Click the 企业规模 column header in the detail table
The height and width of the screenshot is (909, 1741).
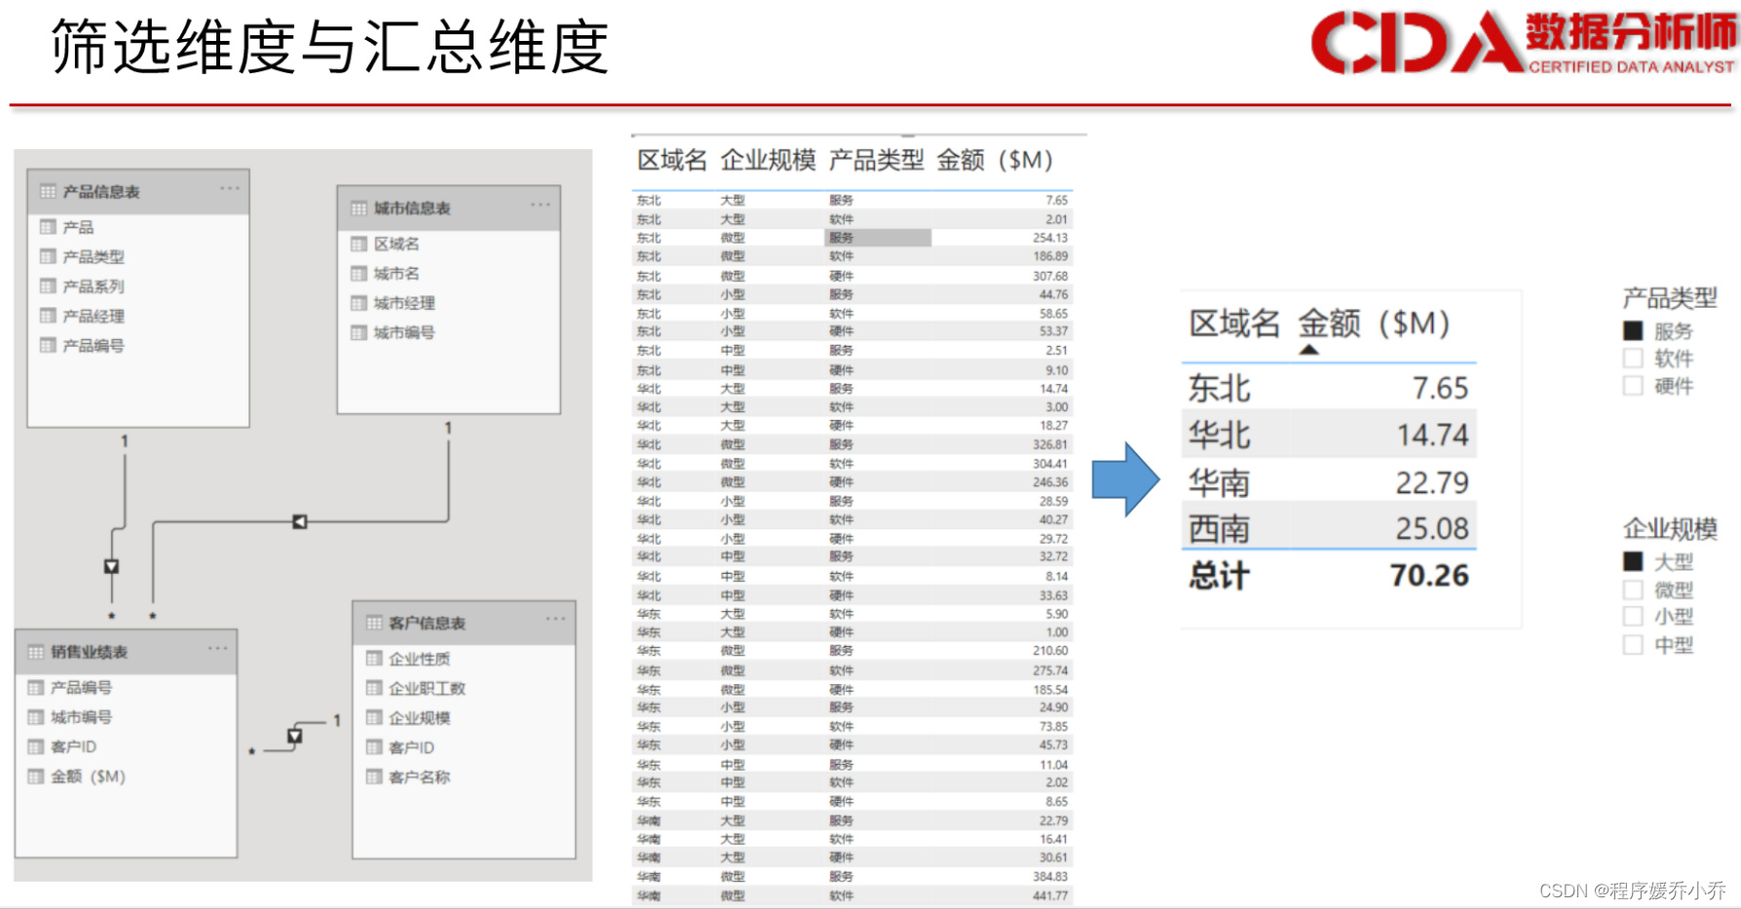[x=768, y=160]
